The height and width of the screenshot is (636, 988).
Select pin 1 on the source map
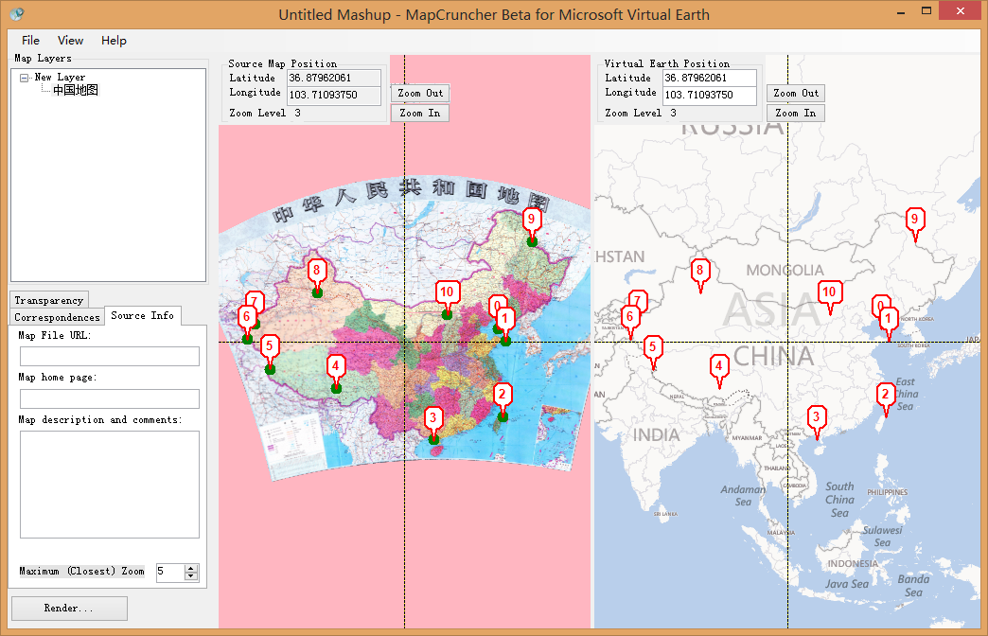[x=504, y=319]
